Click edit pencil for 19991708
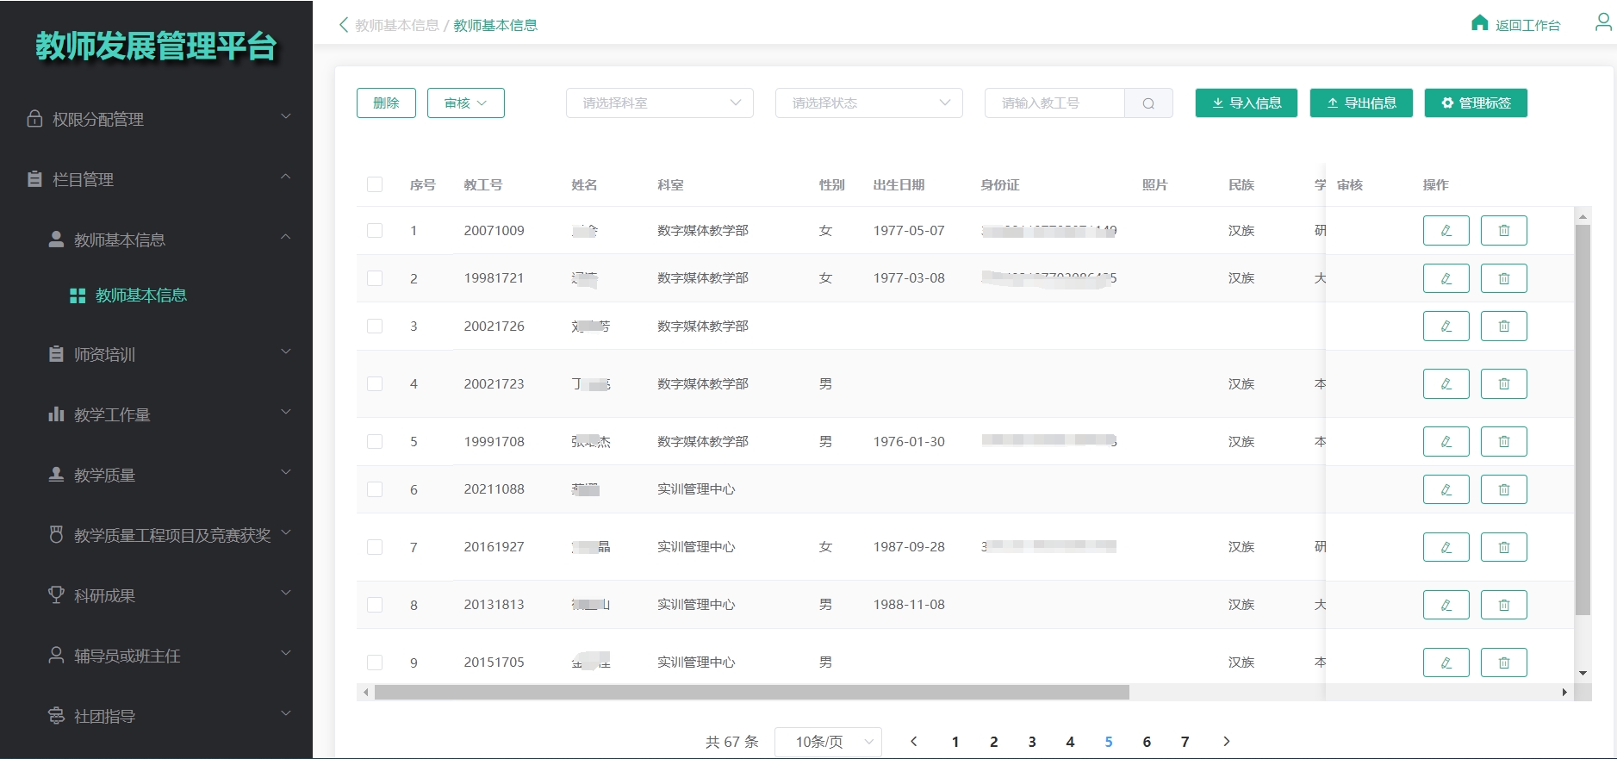Screen dimensions: 1617x759 coord(1446,442)
